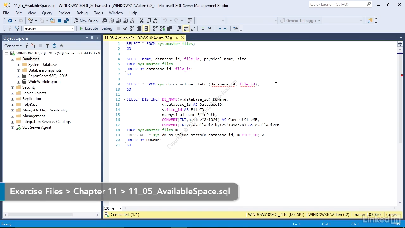The width and height of the screenshot is (405, 228).
Task: Open the Help menu
Action: 133,13
